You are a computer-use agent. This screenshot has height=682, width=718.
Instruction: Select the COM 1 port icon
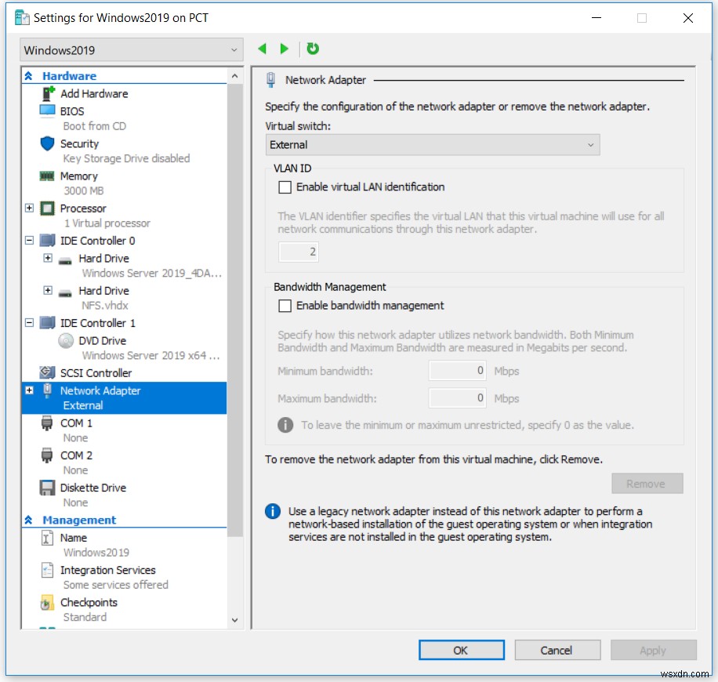pos(47,423)
